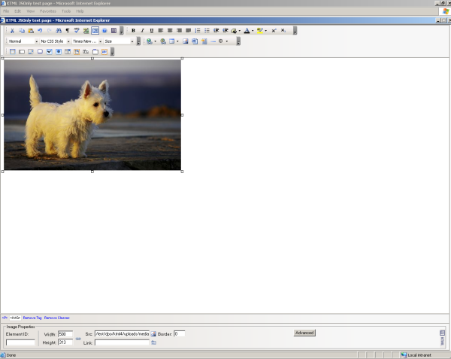Viewport: 451px width, 359px height.
Task: Open the Tools menu
Action: tap(66, 11)
